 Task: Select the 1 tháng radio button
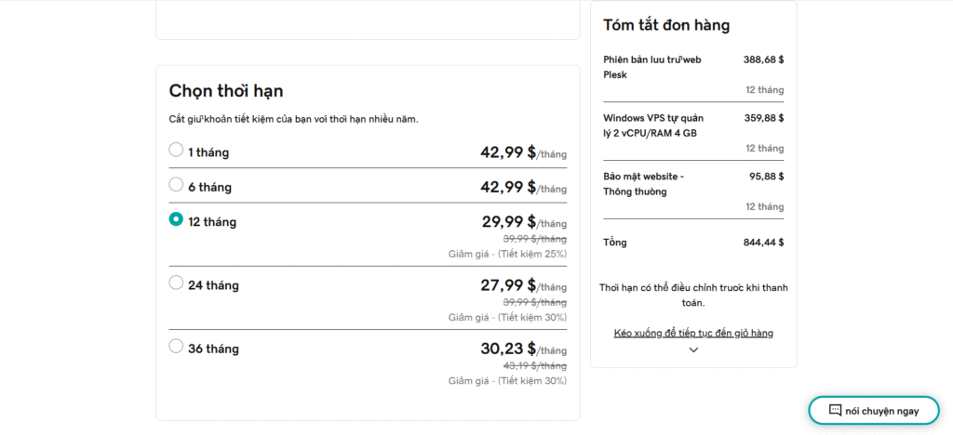[x=176, y=150]
